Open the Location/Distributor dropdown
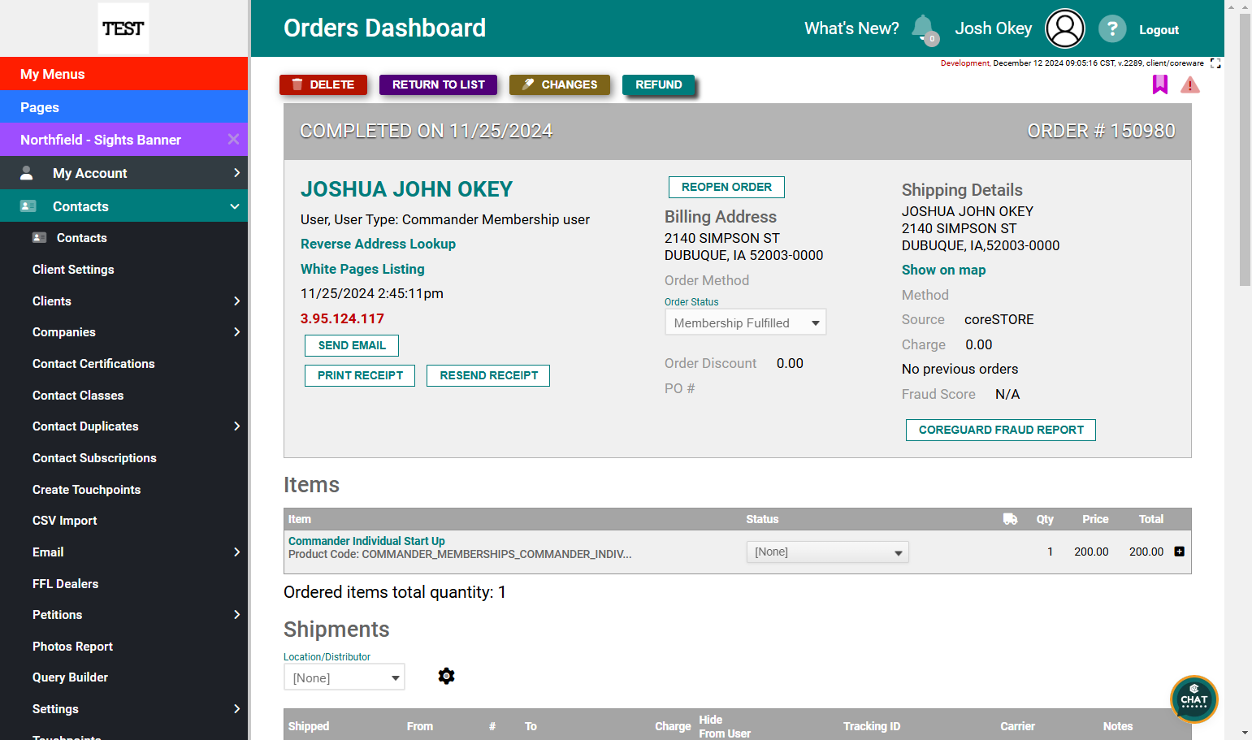Screen dimensions: 1252x740 tap(344, 677)
